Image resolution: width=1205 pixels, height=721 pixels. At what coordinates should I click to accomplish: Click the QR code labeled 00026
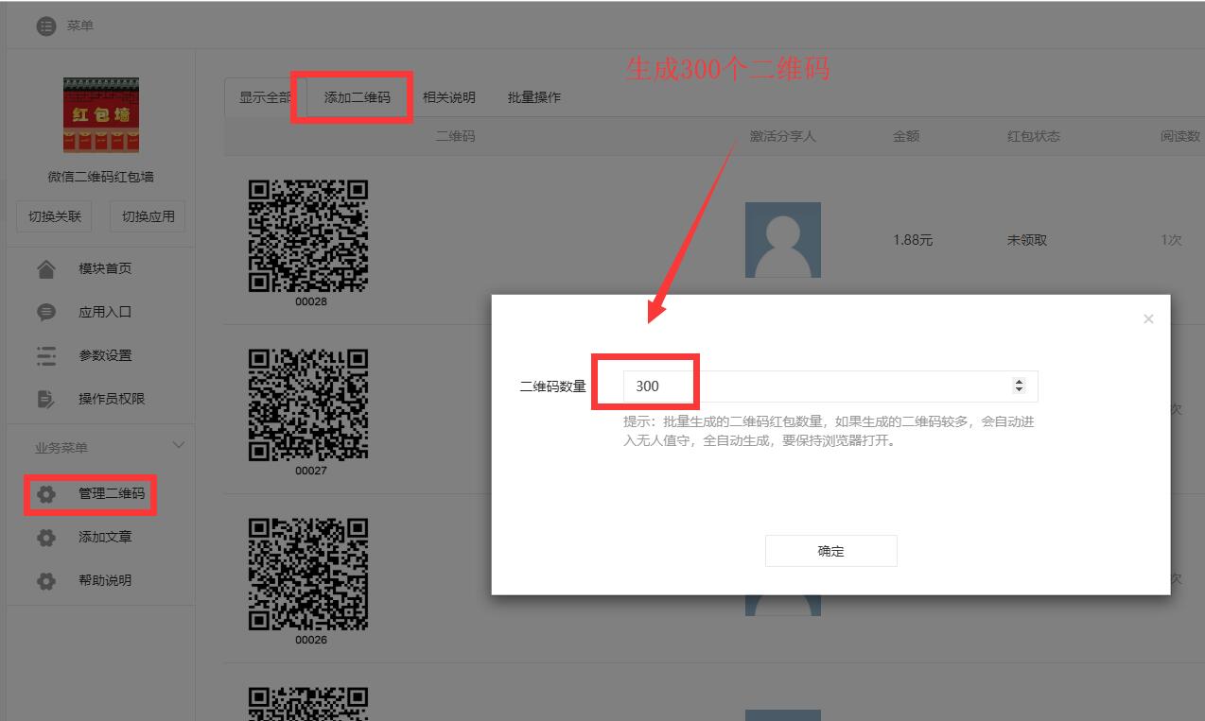click(308, 574)
